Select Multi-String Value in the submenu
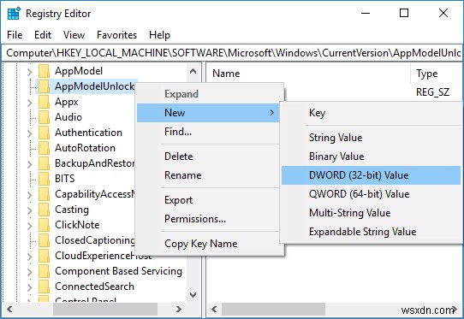464x319 pixels. (371, 213)
